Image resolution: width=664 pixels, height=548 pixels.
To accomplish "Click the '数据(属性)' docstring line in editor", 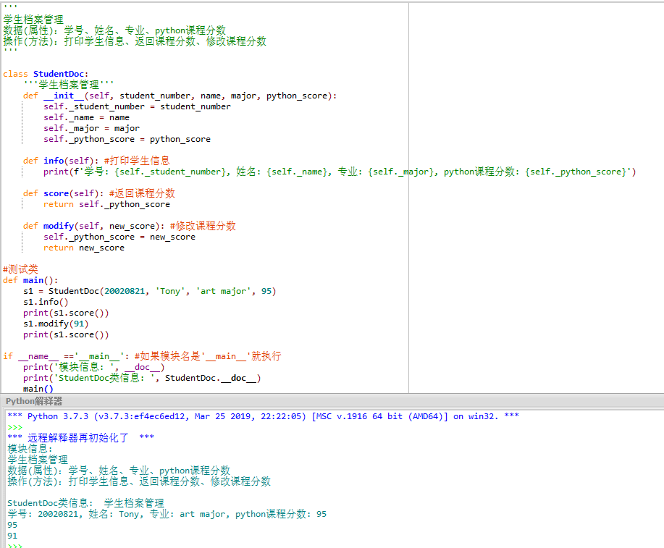I will point(114,30).
